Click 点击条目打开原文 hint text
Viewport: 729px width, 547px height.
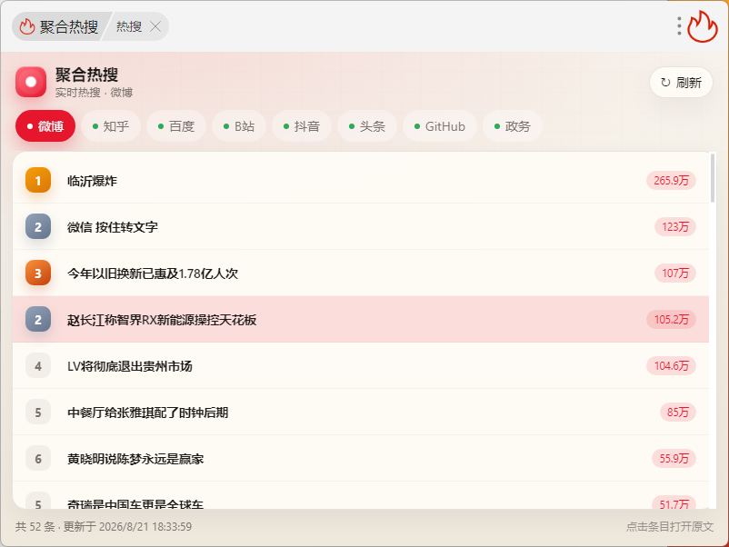coord(670,526)
